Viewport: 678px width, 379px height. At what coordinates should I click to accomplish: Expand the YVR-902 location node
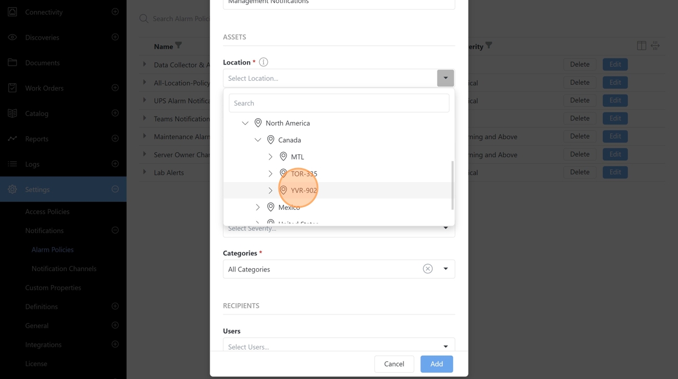point(270,191)
